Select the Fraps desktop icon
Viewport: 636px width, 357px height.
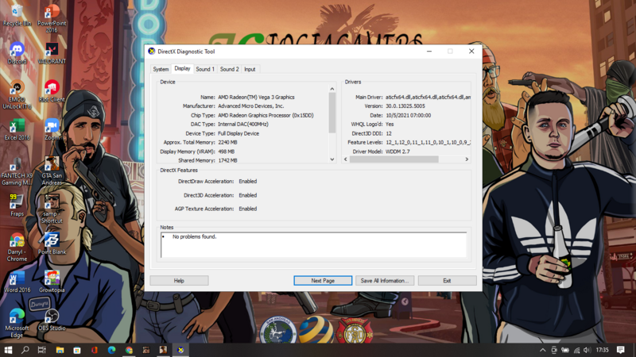[17, 205]
